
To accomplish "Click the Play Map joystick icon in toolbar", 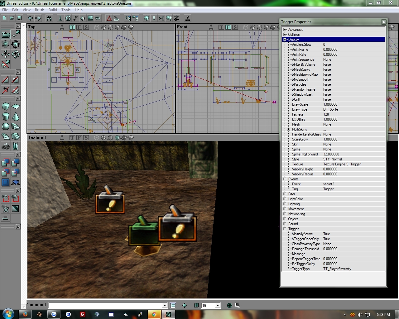I will point(188,18).
